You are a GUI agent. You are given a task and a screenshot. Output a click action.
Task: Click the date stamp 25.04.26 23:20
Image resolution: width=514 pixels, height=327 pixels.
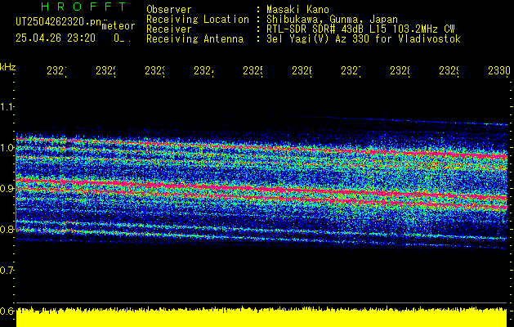(x=56, y=38)
